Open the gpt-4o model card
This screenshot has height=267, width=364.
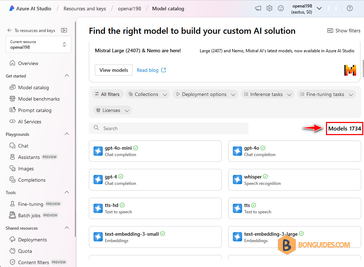tap(294, 151)
